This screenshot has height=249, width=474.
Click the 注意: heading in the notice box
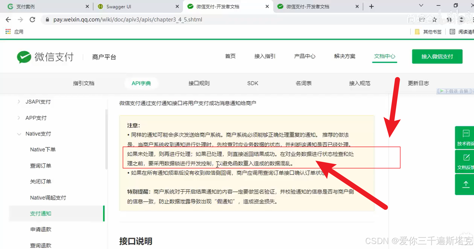pos(133,126)
